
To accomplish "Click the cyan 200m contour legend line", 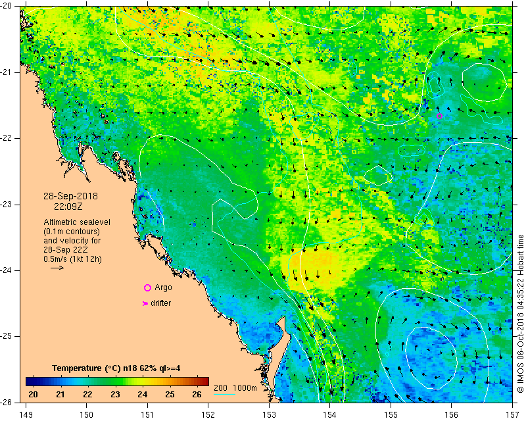I will tap(224, 394).
